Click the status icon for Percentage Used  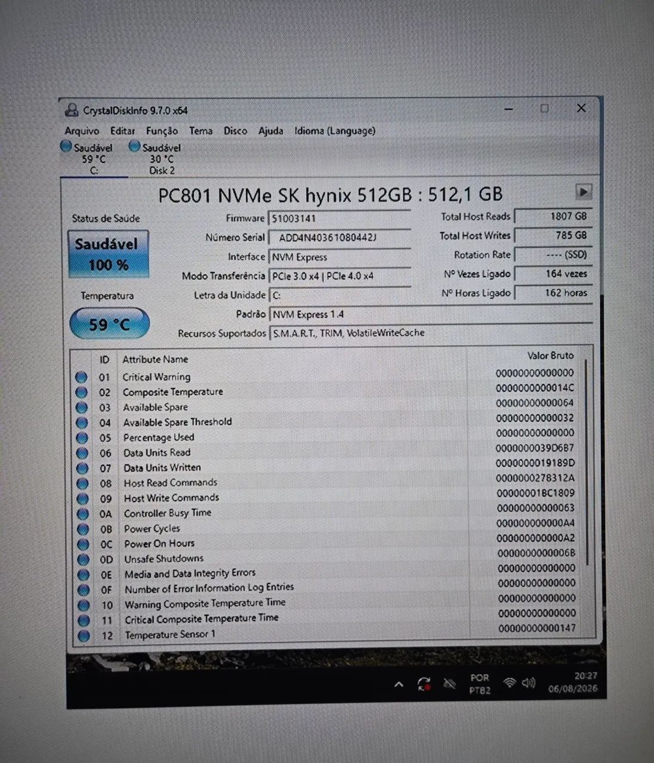pos(82,438)
